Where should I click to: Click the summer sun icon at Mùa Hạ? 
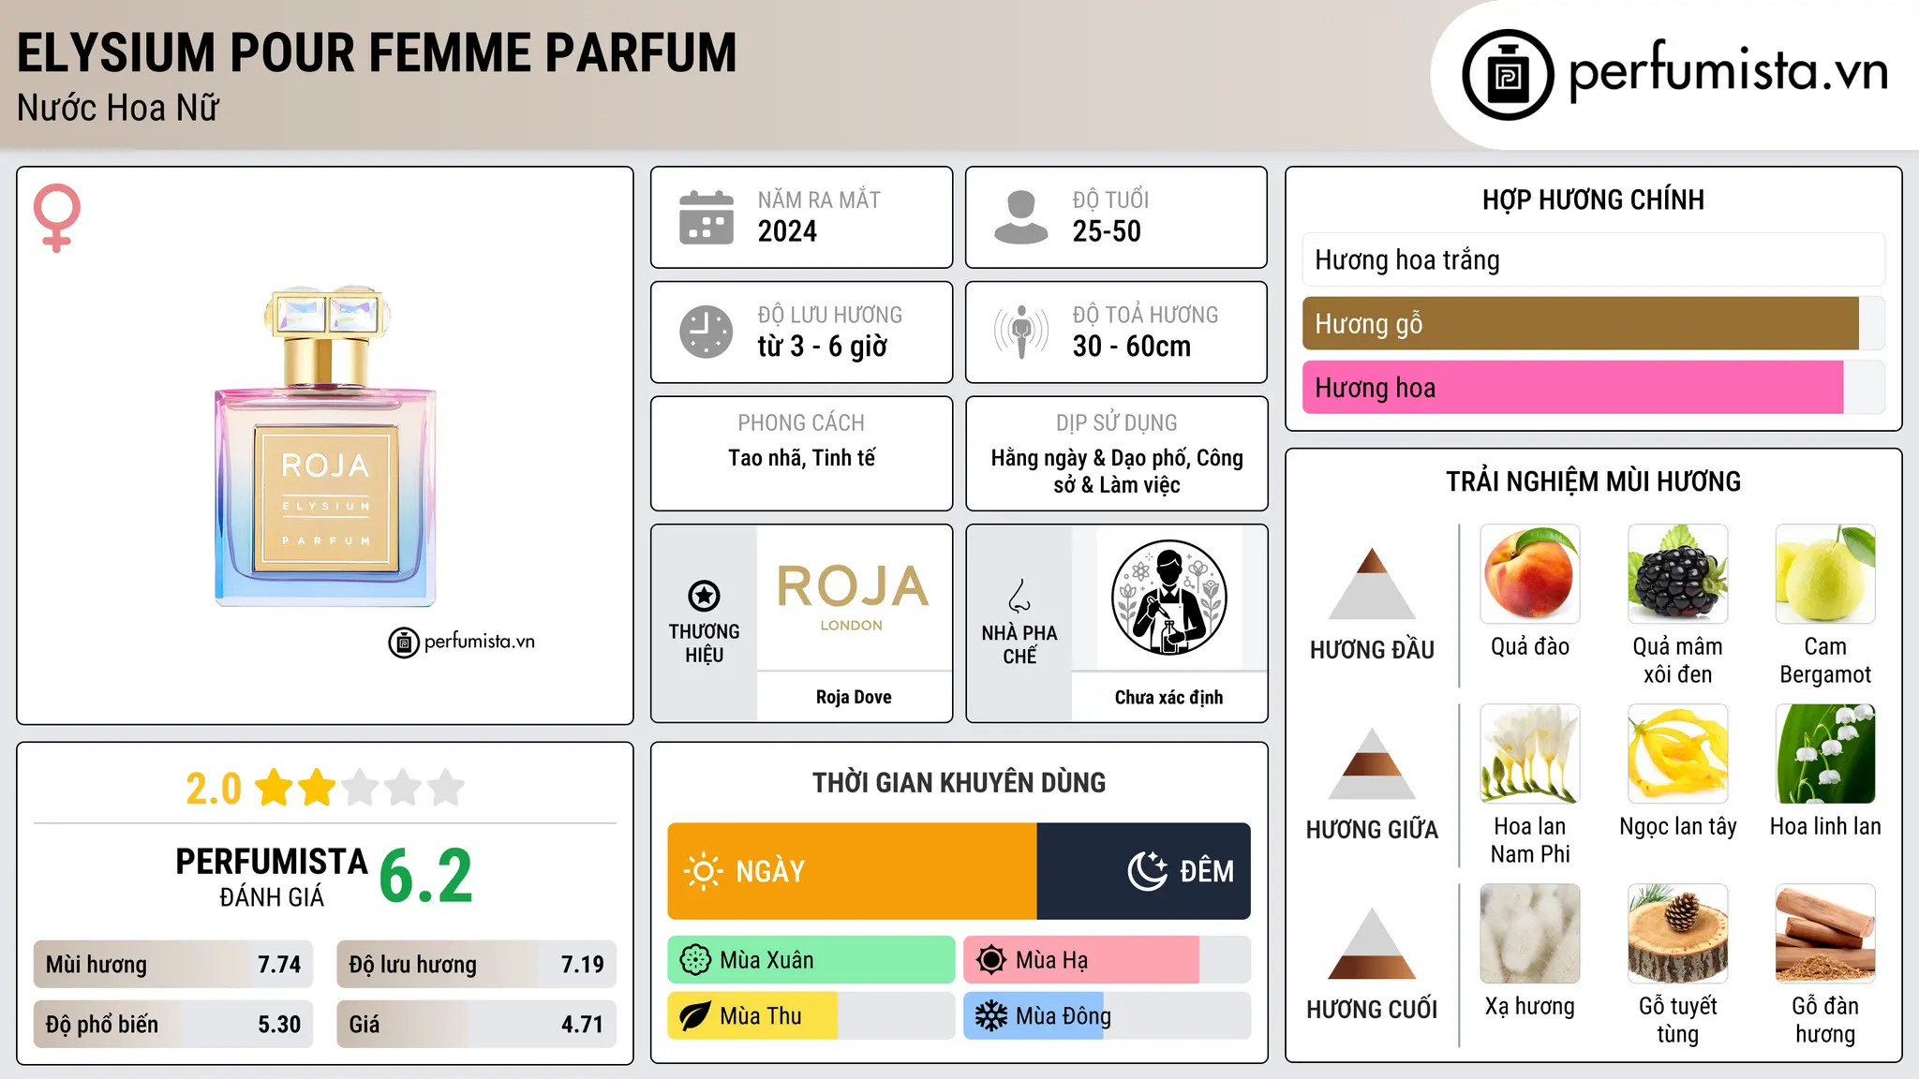[x=991, y=960]
